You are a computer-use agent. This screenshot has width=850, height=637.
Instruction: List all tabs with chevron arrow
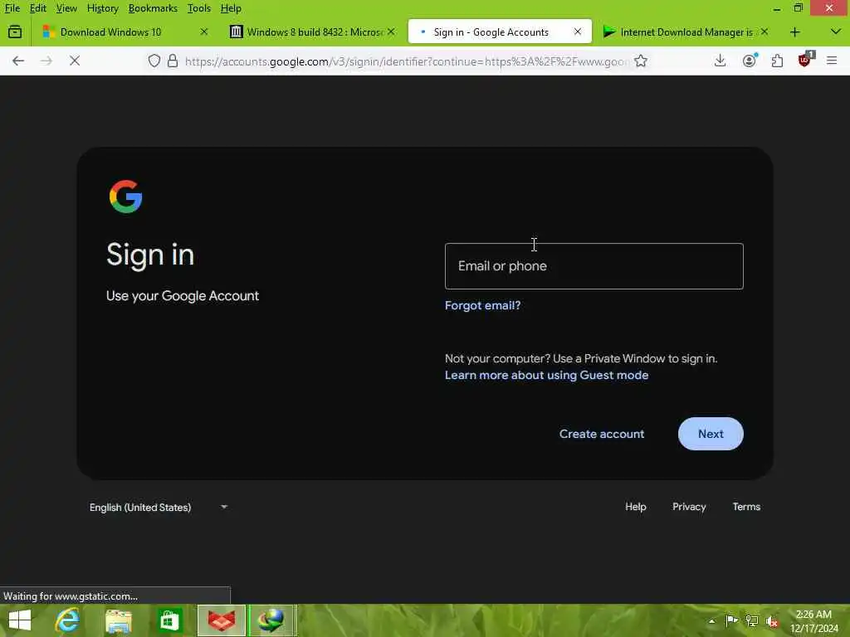pyautogui.click(x=835, y=32)
